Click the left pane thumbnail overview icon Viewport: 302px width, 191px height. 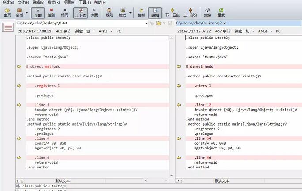point(8,27)
